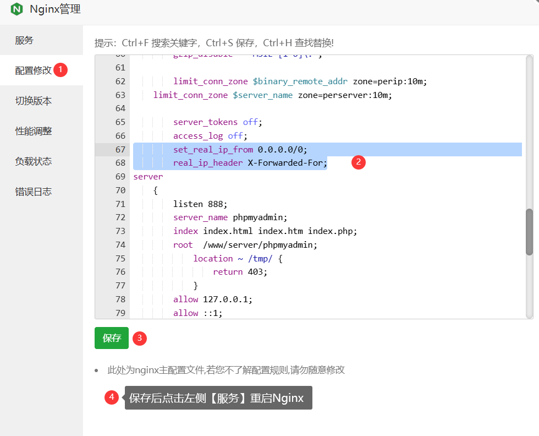Click the green Nginx logo icon

[x=16, y=9]
